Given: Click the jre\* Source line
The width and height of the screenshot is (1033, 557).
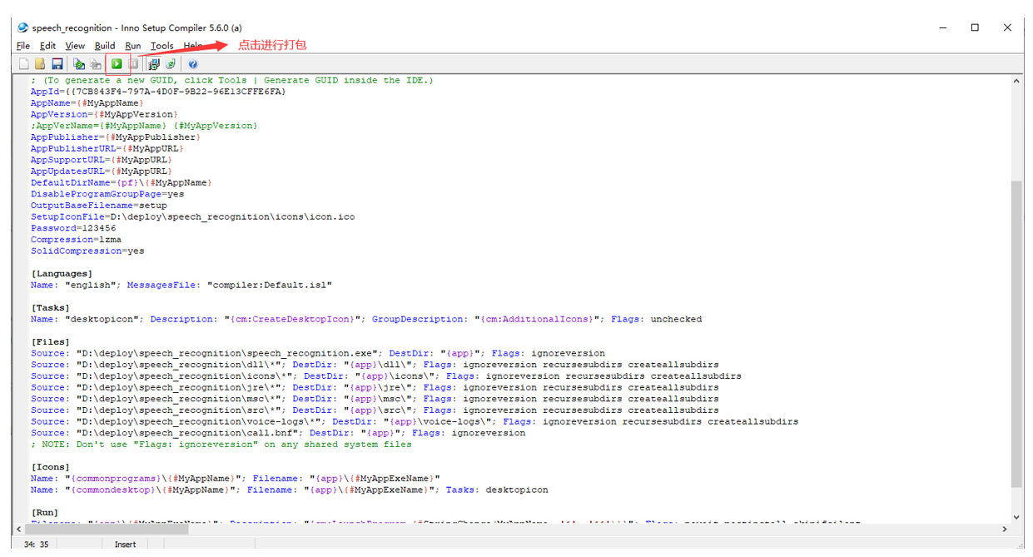Looking at the screenshot, I should [x=375, y=387].
